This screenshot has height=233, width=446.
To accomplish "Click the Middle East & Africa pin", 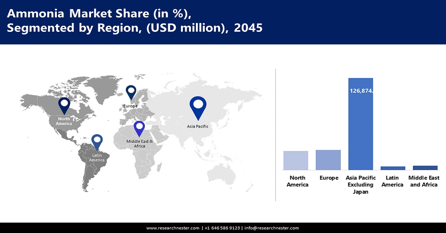I will pos(139,128).
